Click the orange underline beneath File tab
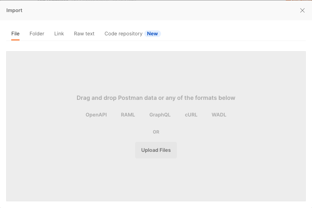Viewport: 312px width, 208px height. click(15, 40)
